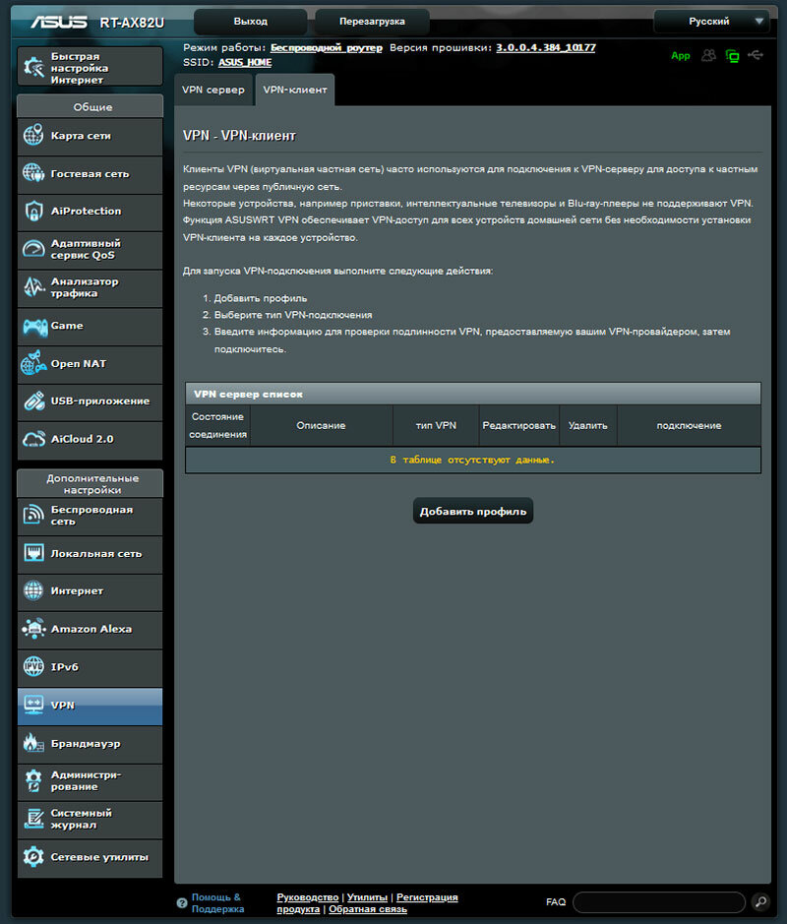Click the guest users status icon in header
Viewport: 787px width, 924px height.
(708, 55)
